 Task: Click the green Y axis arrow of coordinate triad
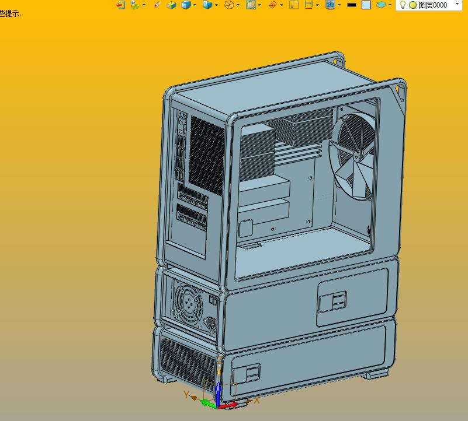point(209,404)
